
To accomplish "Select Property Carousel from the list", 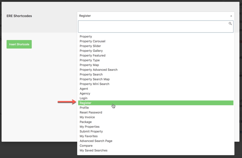I will (156, 41).
